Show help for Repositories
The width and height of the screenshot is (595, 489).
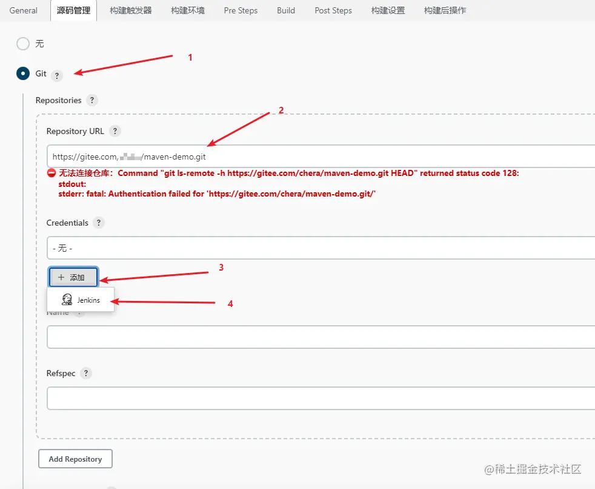tap(92, 100)
